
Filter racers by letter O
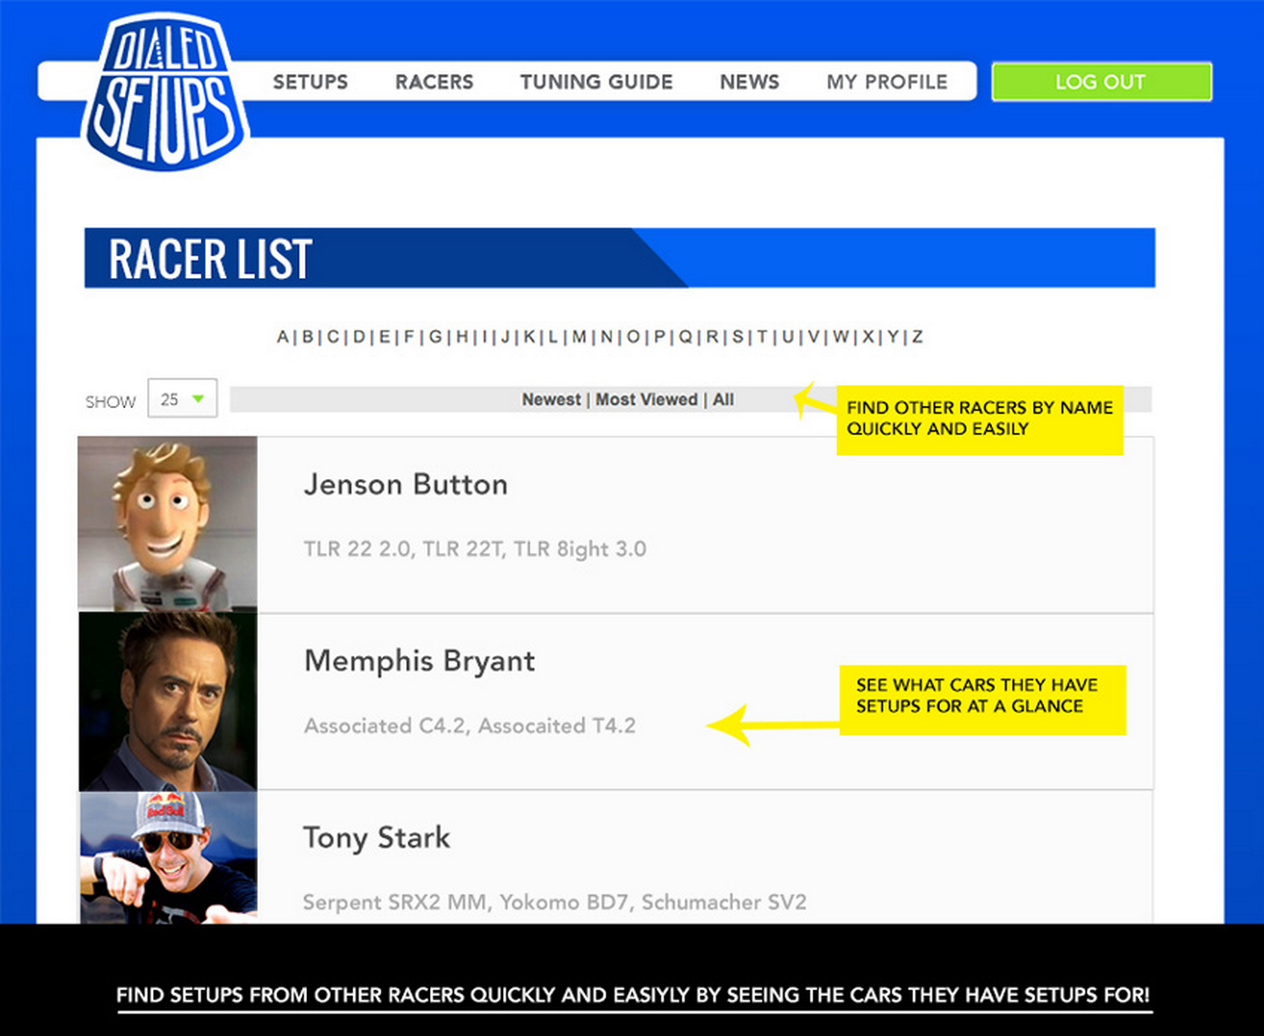click(x=633, y=337)
